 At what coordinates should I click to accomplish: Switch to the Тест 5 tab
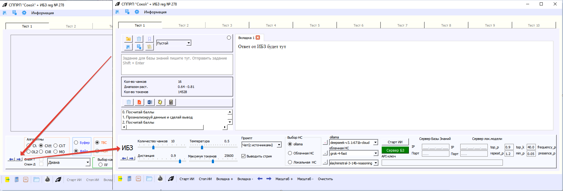click(315, 25)
